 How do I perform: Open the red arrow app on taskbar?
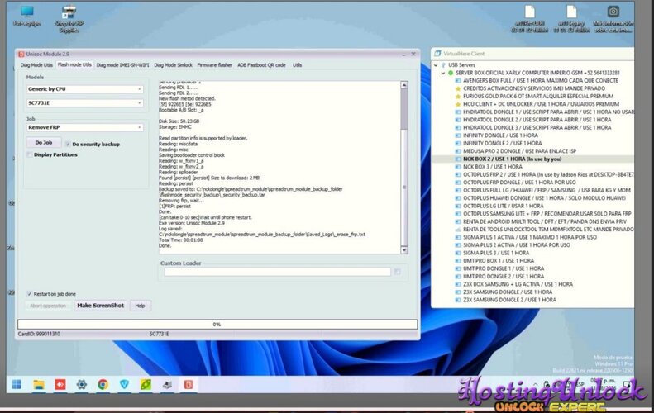60,384
